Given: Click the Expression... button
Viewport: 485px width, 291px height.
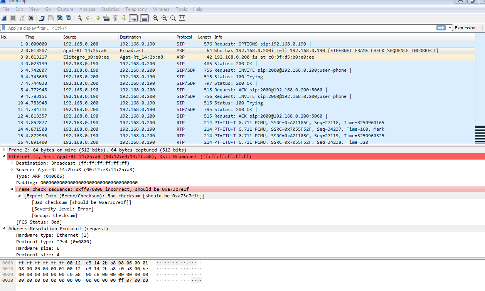Looking at the screenshot, I should coord(466,28).
